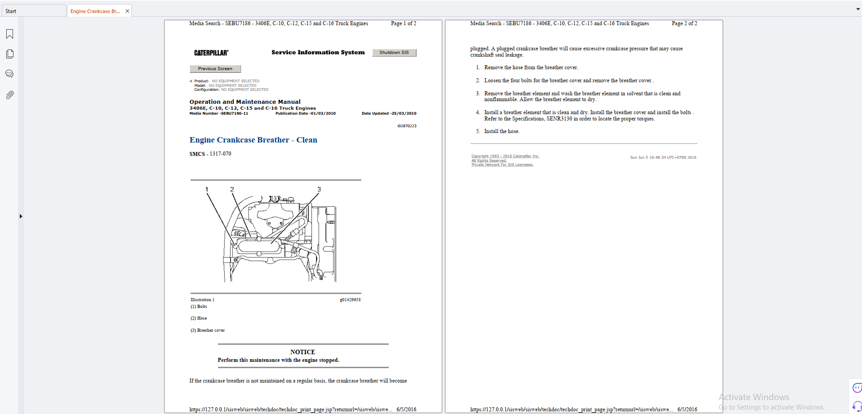Screen dimensions: 862x414
Task: Click the Shutdown SIS button
Action: point(394,53)
